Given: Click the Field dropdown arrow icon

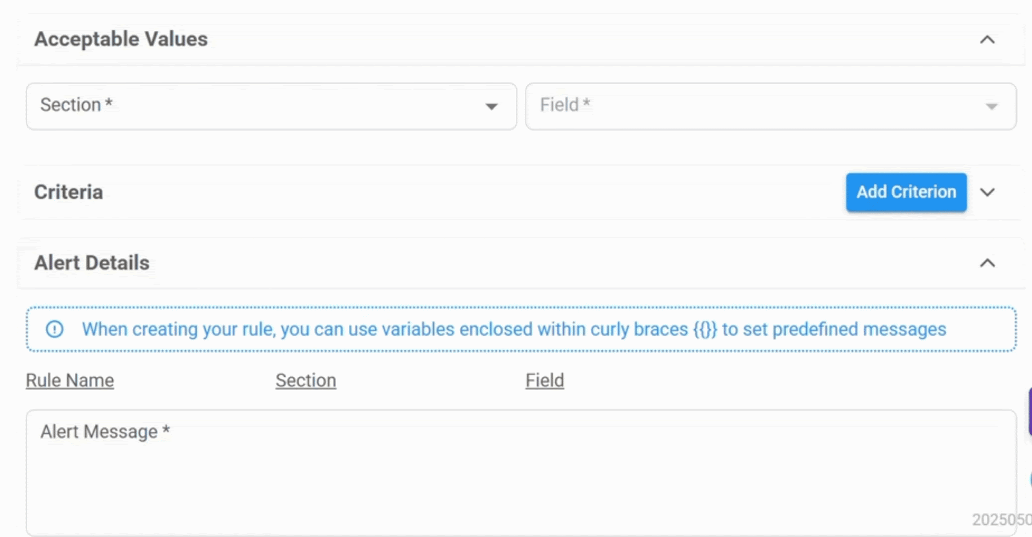Looking at the screenshot, I should click(x=991, y=106).
